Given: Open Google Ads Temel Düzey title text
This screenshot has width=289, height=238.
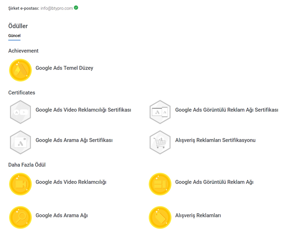Looking at the screenshot, I should (x=64, y=68).
